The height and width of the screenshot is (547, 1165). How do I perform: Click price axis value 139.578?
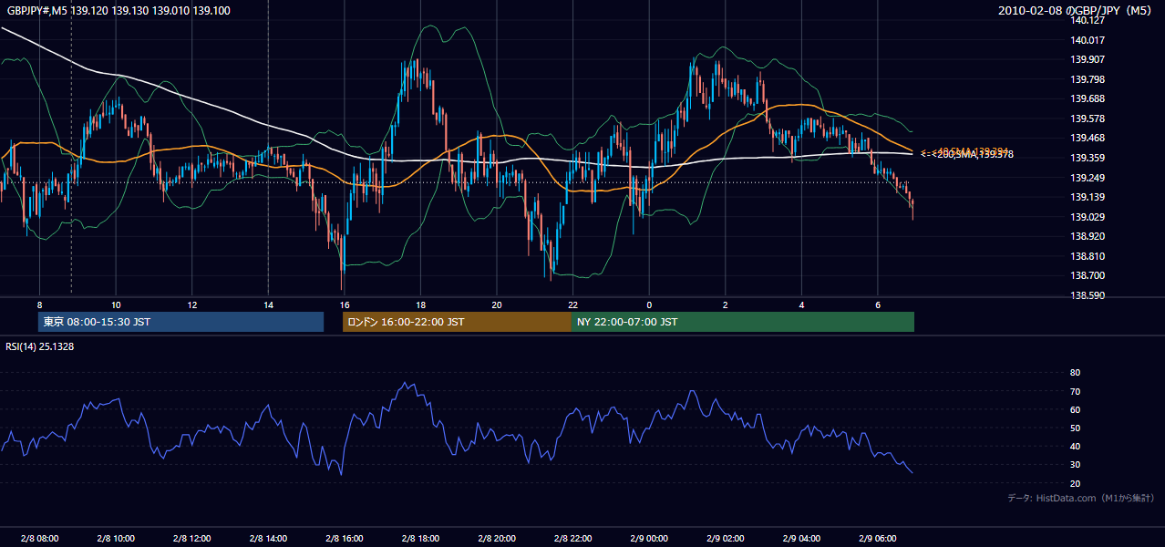1088,119
